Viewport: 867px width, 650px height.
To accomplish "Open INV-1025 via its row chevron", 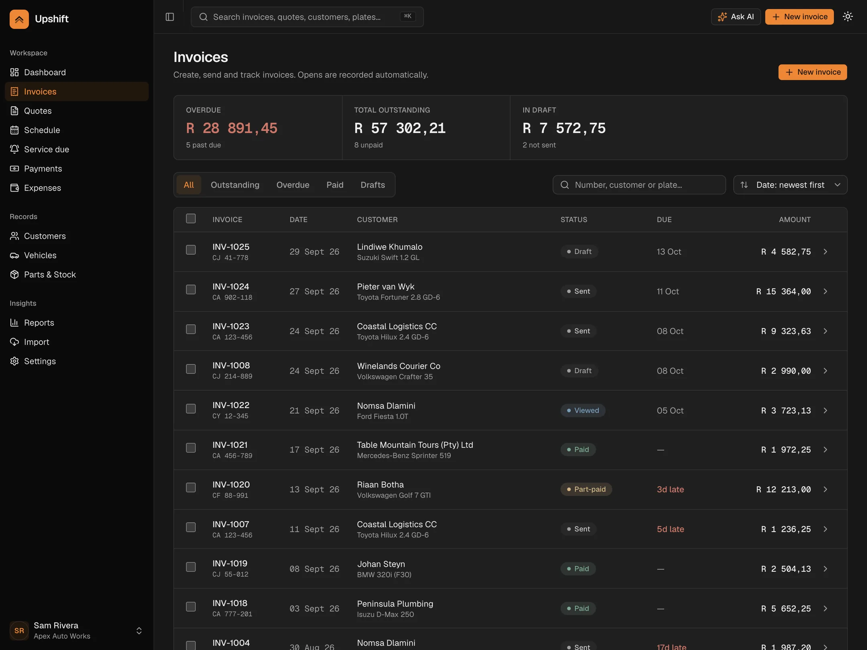I will click(x=825, y=252).
